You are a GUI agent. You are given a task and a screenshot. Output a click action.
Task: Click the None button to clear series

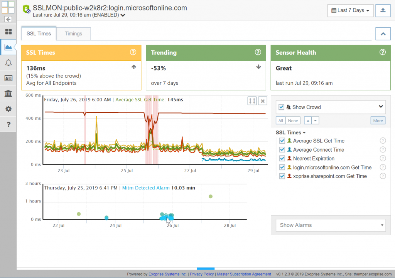tap(293, 121)
